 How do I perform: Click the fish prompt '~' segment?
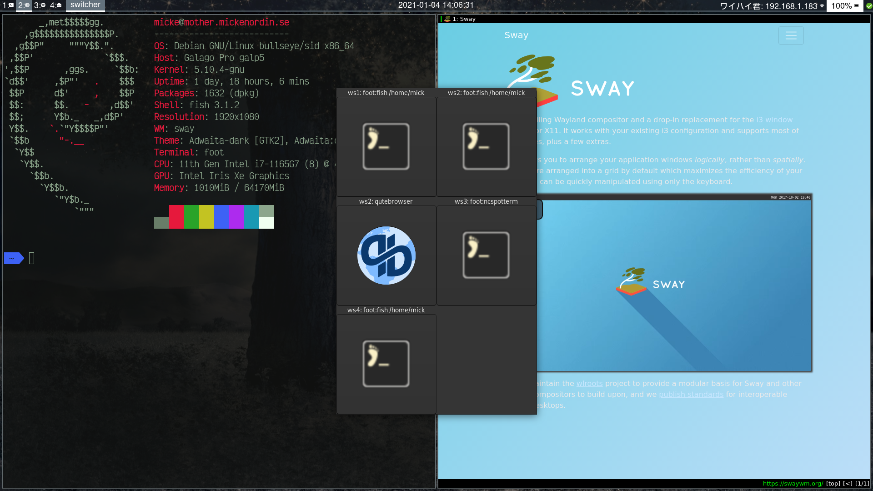(14, 258)
